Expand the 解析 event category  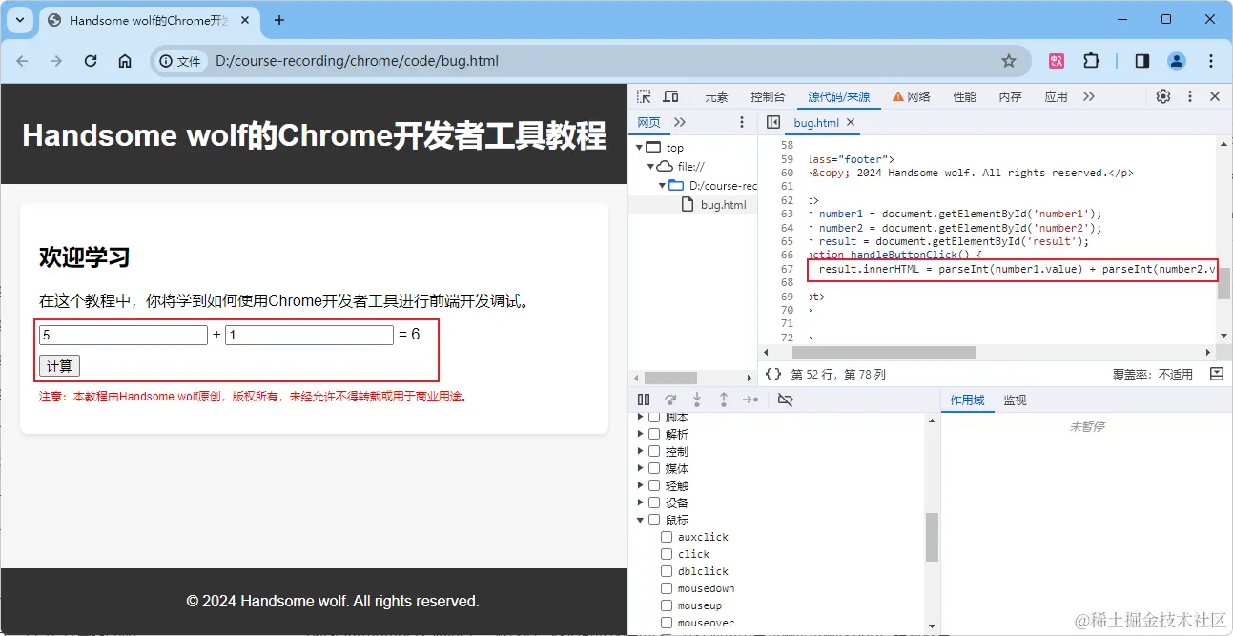[x=641, y=434]
